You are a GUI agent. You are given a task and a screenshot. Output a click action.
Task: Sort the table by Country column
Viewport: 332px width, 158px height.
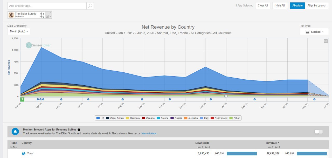(27, 143)
